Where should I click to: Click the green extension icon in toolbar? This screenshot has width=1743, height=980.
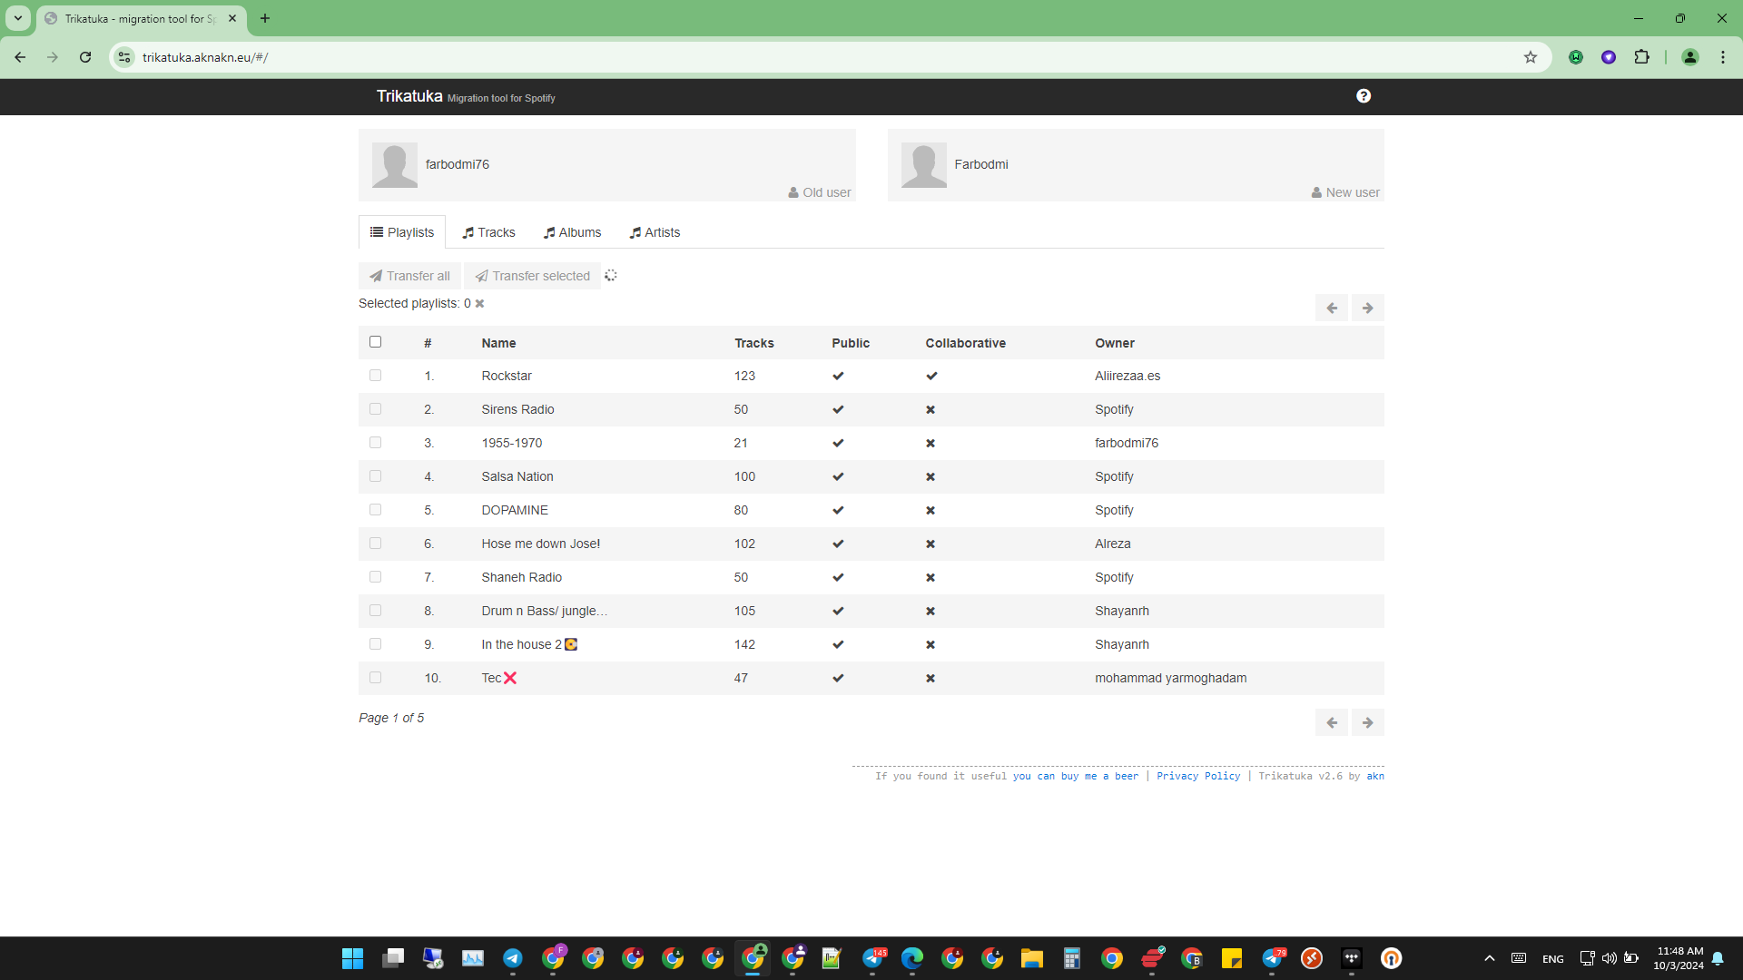click(1576, 57)
